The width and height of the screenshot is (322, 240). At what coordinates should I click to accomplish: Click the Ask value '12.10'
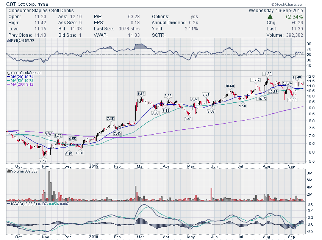[76, 17]
